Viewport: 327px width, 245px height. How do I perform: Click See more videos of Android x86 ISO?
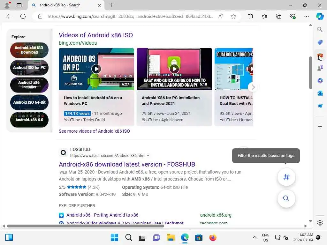[x=94, y=131]
